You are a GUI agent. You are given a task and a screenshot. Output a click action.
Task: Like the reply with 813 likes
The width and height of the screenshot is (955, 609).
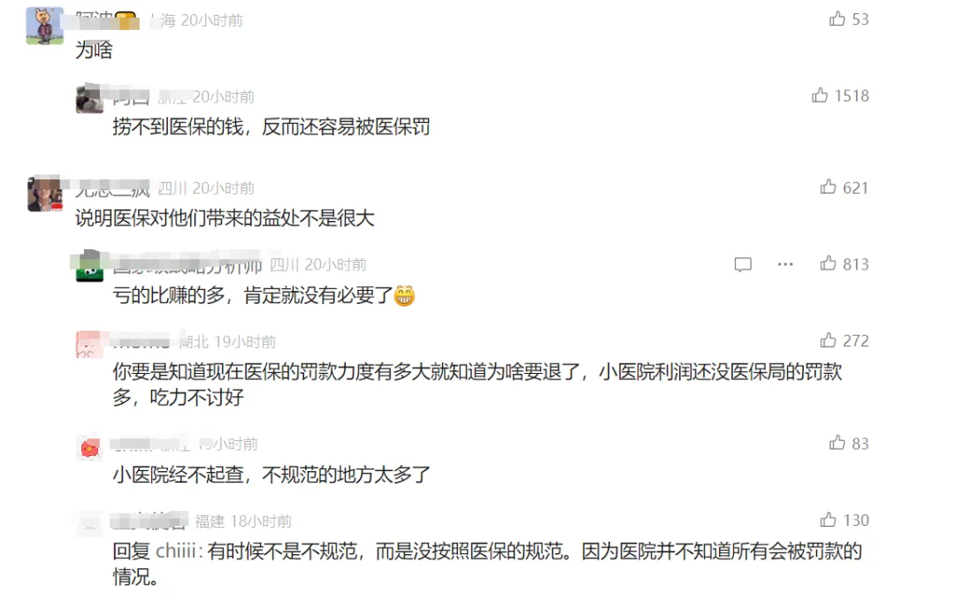[828, 263]
